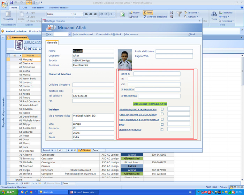Check Cert. Residenza e Stato Famiglia checkbox

[x=162, y=119]
